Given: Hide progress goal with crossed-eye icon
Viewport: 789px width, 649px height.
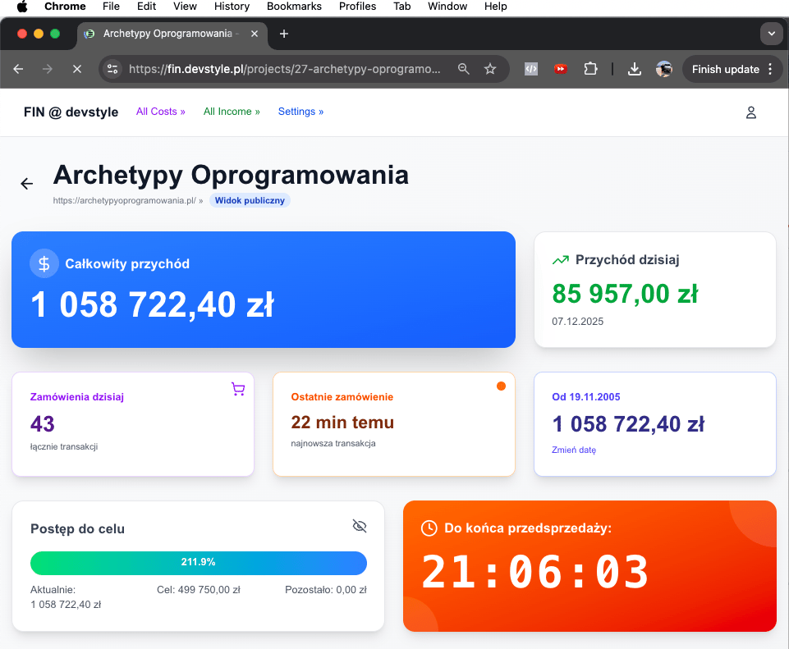Looking at the screenshot, I should 359,526.
